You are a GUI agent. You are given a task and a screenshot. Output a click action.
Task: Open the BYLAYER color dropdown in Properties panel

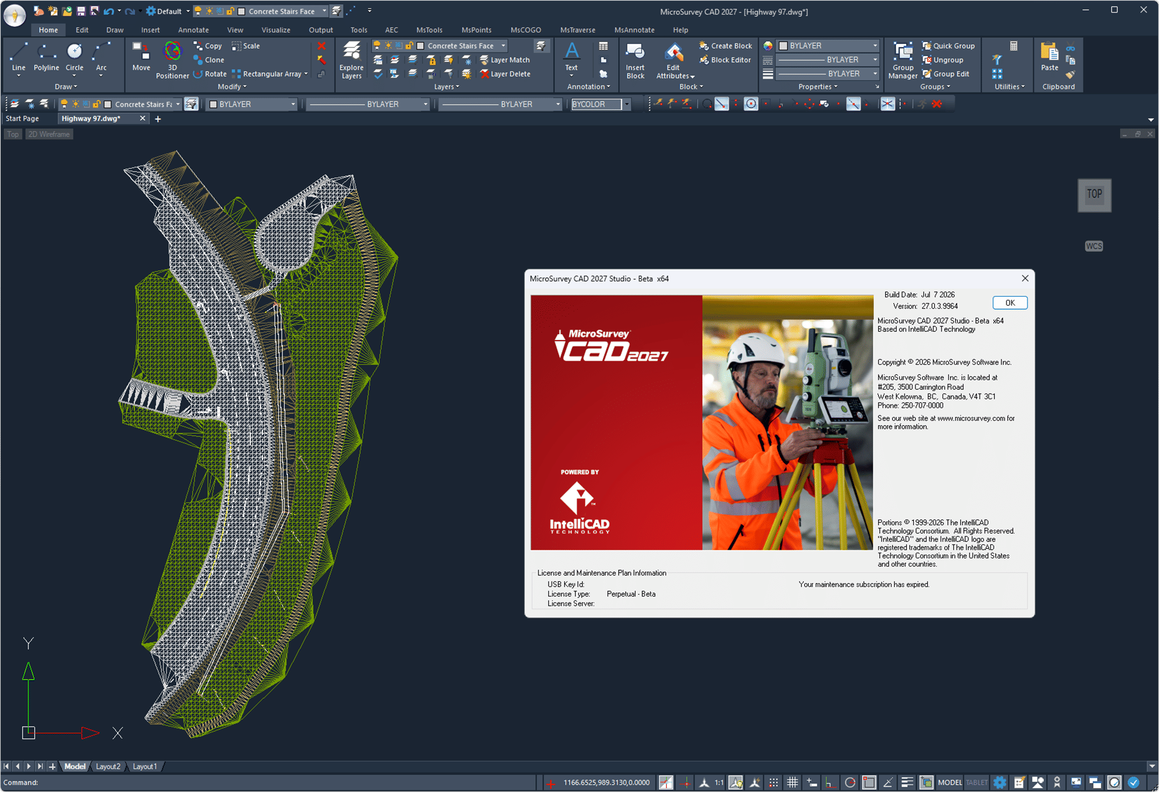pyautogui.click(x=875, y=46)
